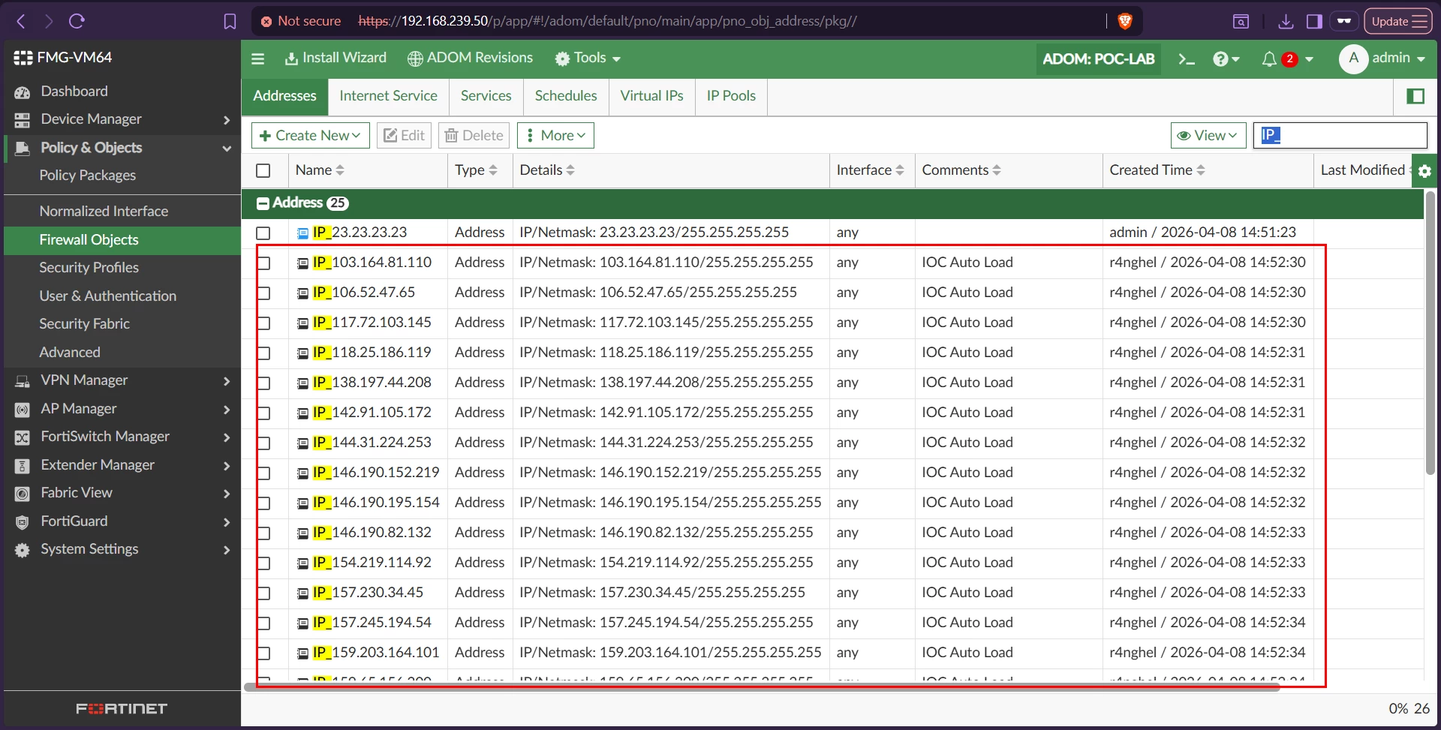Click the ADOM: POC-LAB button
Viewport: 1441px width, 730px height.
pyautogui.click(x=1098, y=59)
